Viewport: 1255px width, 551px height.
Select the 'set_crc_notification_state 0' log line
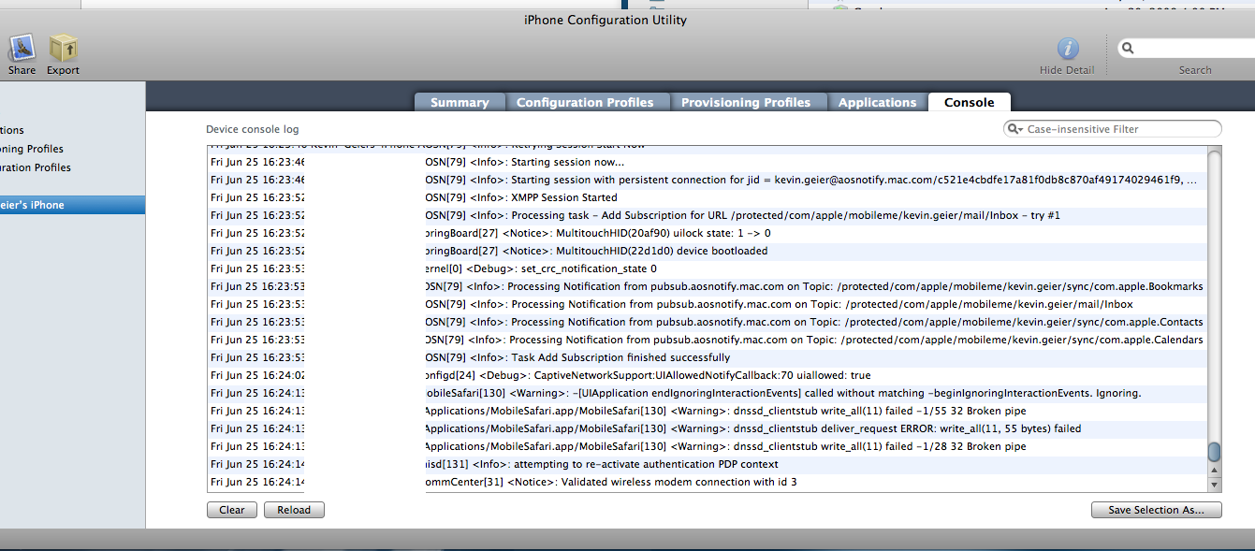click(x=707, y=268)
